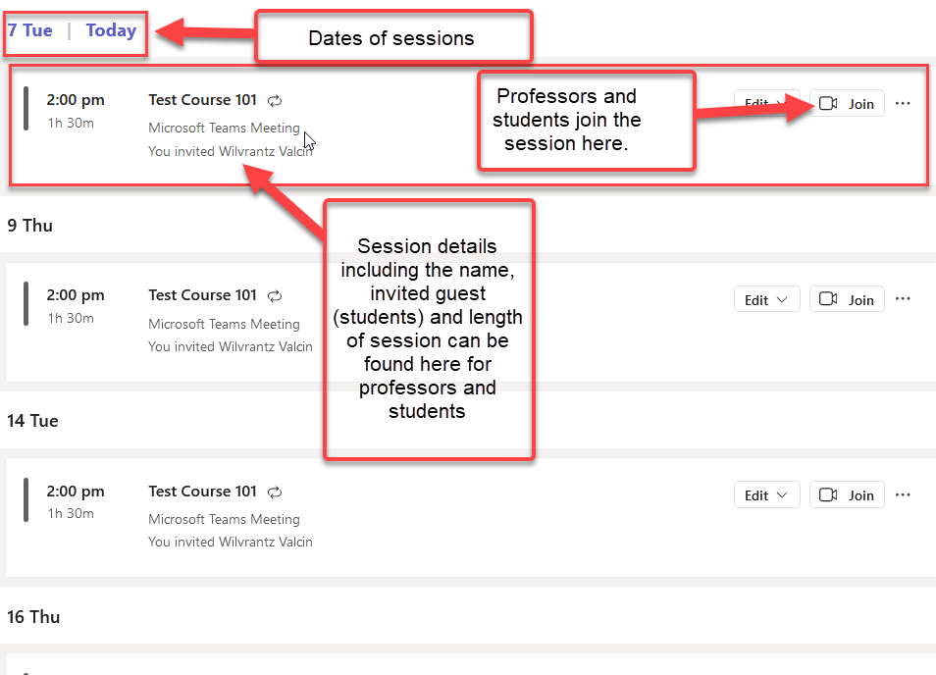The image size is (936, 675).
Task: Click recurring series icon on 14 Tue meeting
Action: tap(276, 492)
